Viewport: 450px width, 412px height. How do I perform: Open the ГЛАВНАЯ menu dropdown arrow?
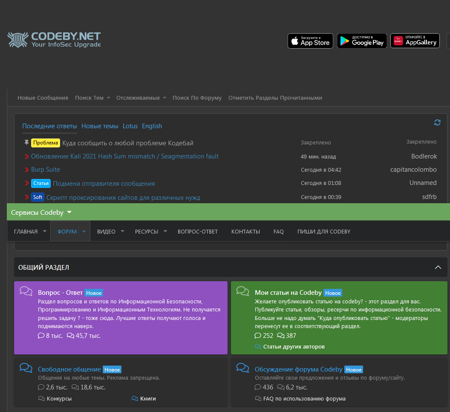[45, 231]
